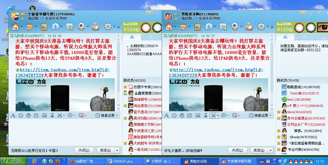The height and width of the screenshot is (165, 328).
Task: Open coffee cup apps icon in 宁波豪华靓号群 window
Action: (96, 26)
